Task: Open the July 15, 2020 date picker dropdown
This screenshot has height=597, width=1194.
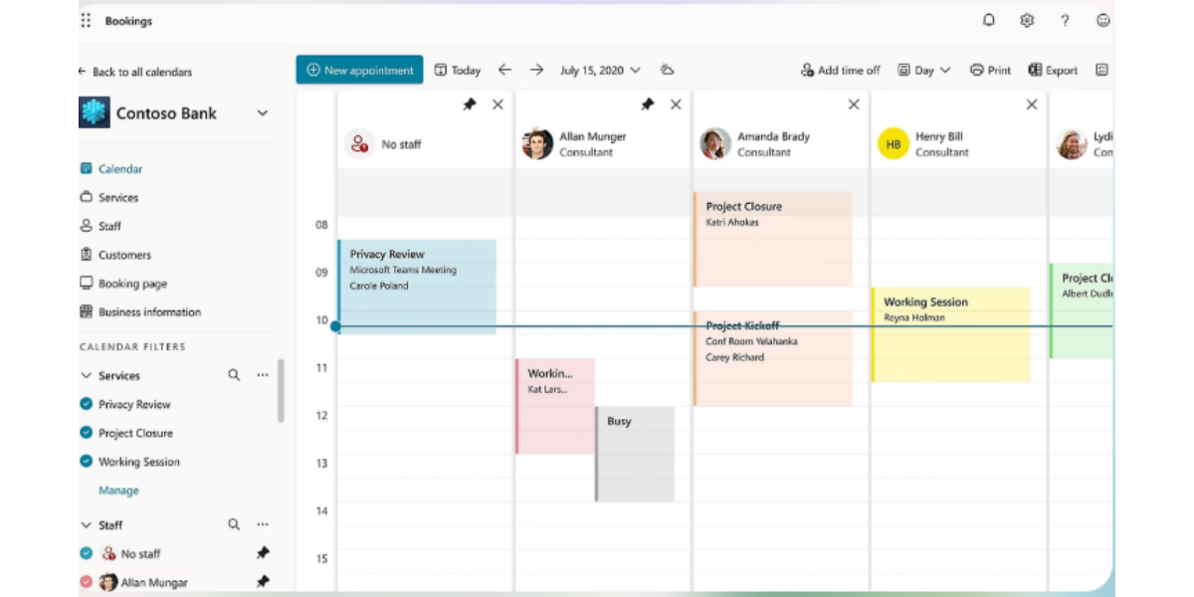Action: 597,70
